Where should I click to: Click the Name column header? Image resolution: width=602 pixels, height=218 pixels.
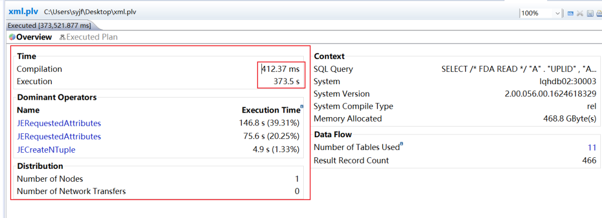point(28,110)
